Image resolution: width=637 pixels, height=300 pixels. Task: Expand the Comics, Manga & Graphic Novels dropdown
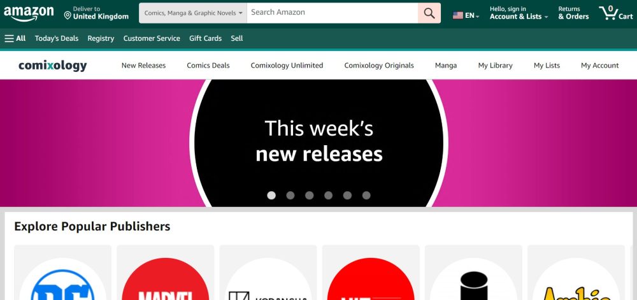[193, 13]
